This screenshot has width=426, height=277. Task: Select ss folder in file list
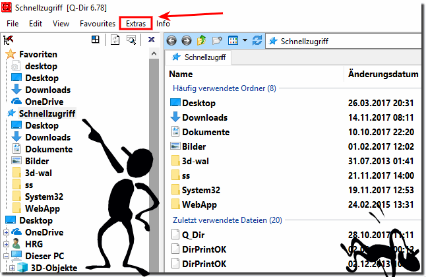[x=186, y=175]
